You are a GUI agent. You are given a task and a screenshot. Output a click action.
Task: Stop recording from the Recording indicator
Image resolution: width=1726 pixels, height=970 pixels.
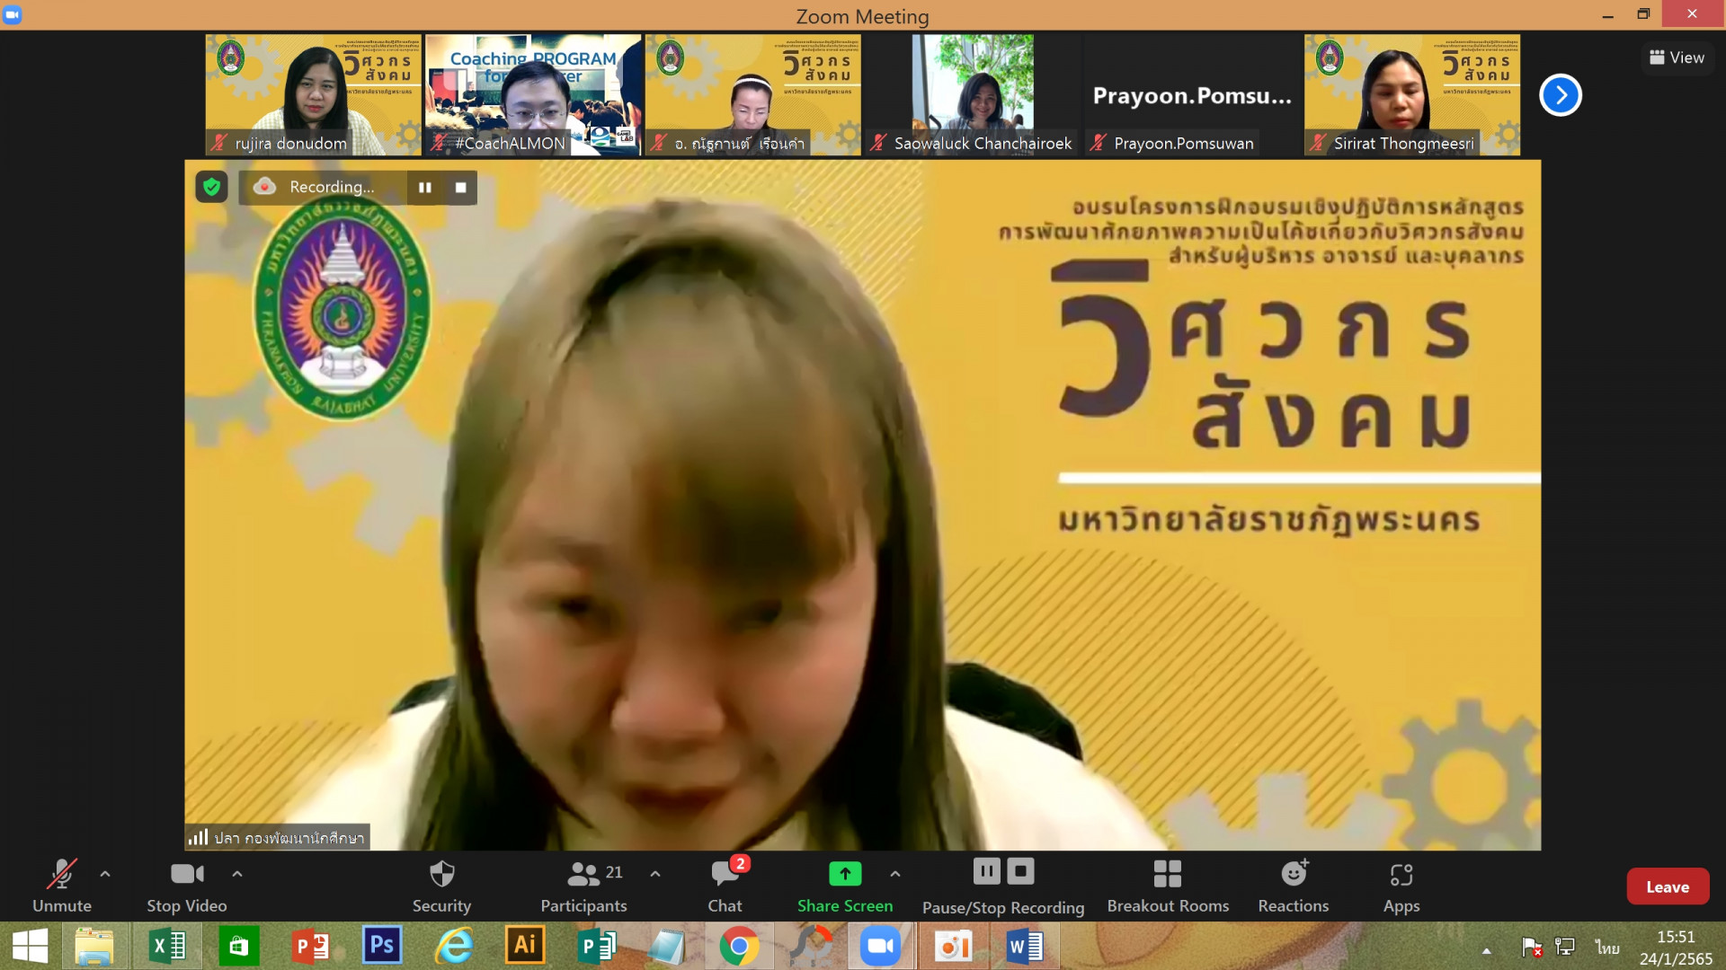click(x=461, y=187)
